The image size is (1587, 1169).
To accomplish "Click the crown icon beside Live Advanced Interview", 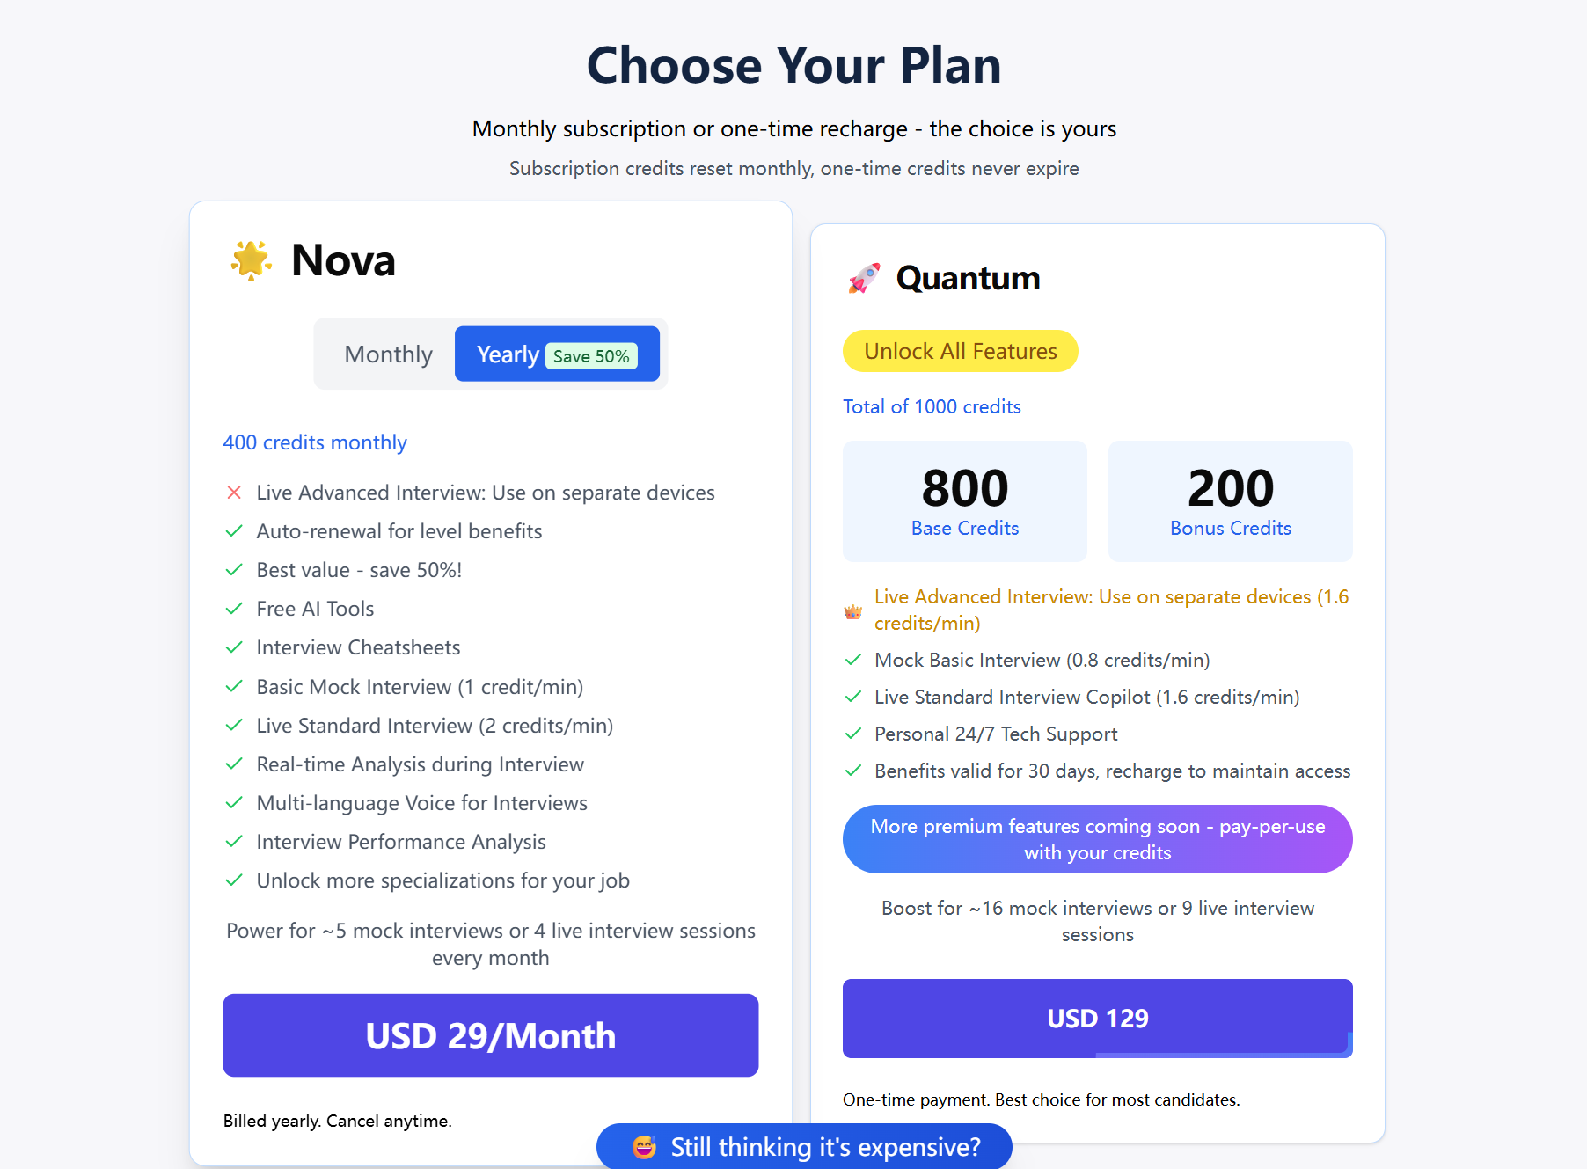I will click(852, 611).
